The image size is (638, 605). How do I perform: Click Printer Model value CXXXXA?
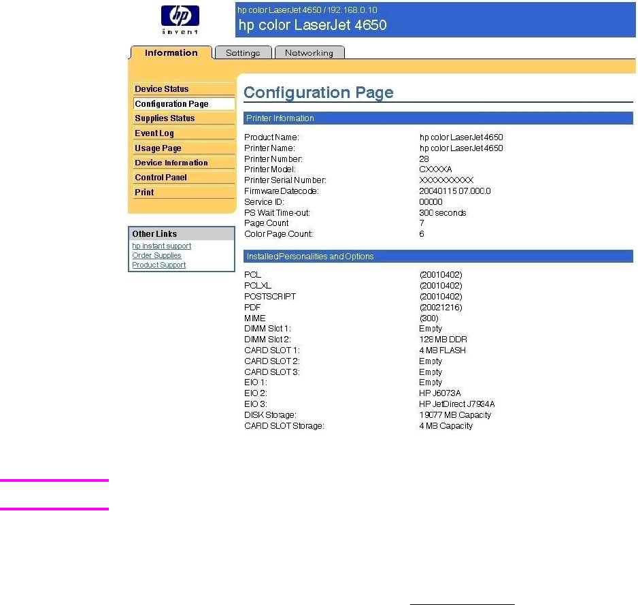(435, 169)
